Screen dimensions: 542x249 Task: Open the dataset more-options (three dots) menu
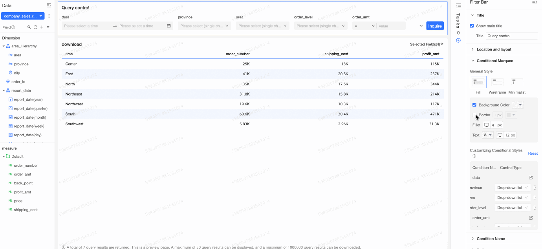coord(49,16)
